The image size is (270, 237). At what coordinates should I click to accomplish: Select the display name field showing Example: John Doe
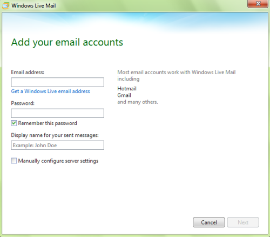tap(57, 145)
